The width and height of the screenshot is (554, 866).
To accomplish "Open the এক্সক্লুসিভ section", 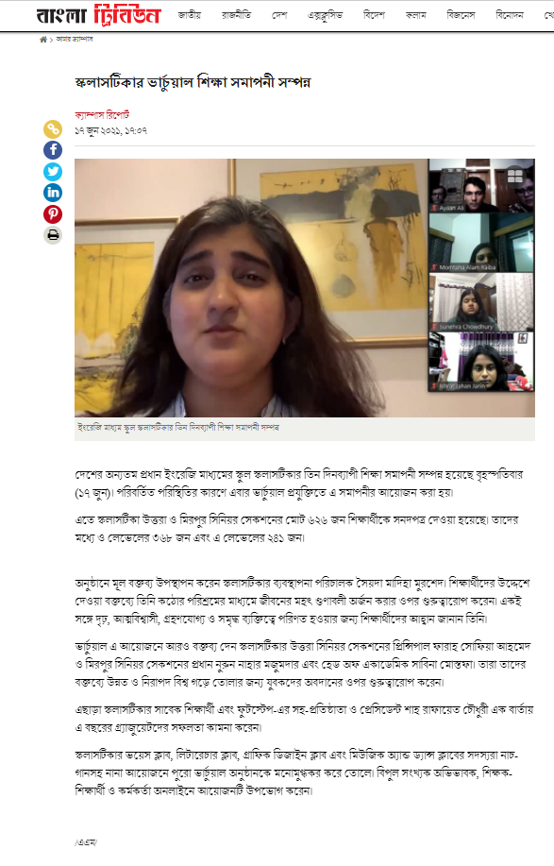I will [x=325, y=15].
